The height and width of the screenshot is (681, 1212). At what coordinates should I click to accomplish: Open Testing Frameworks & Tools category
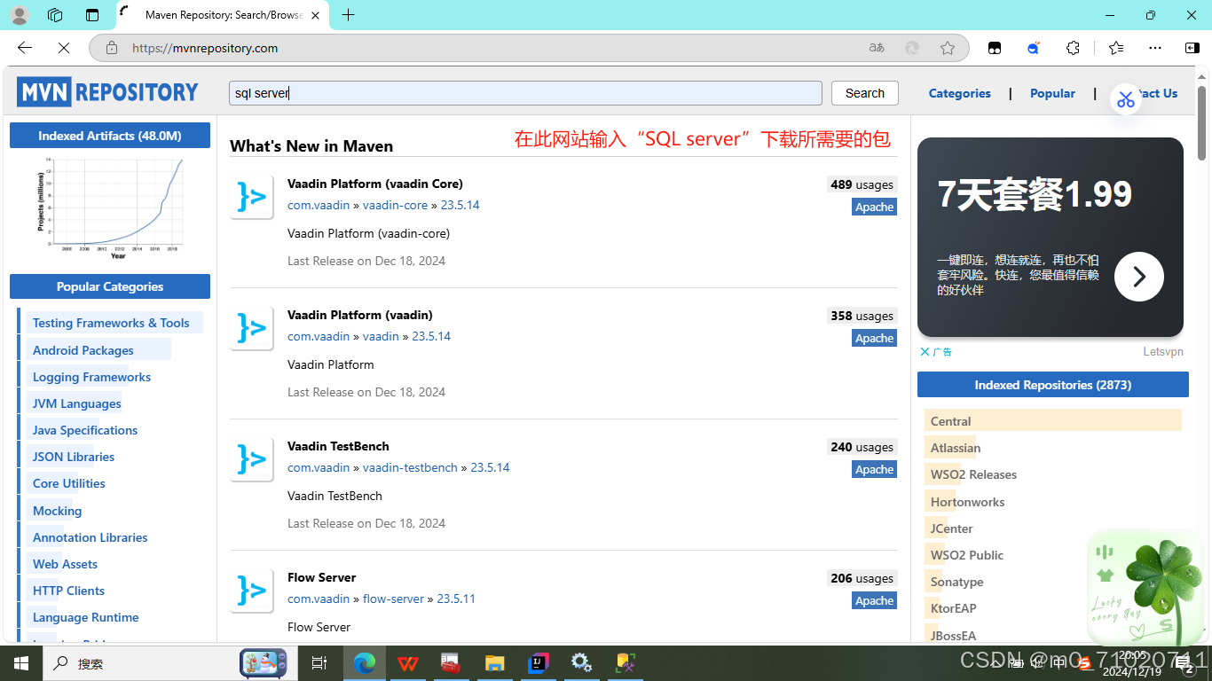coord(111,323)
